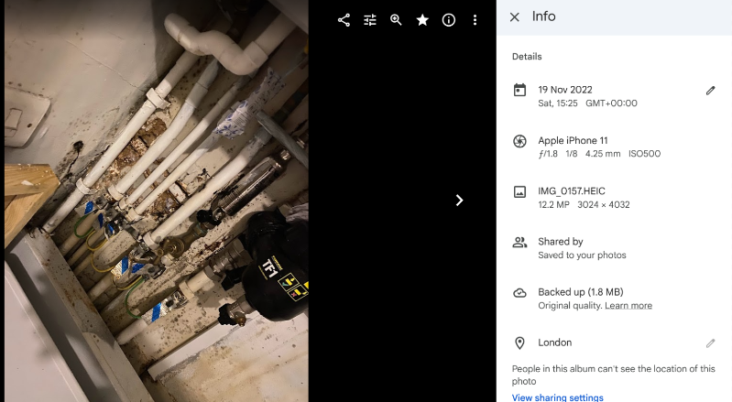The height and width of the screenshot is (402, 732).
Task: Open View sharing settings link
Action: [557, 397]
